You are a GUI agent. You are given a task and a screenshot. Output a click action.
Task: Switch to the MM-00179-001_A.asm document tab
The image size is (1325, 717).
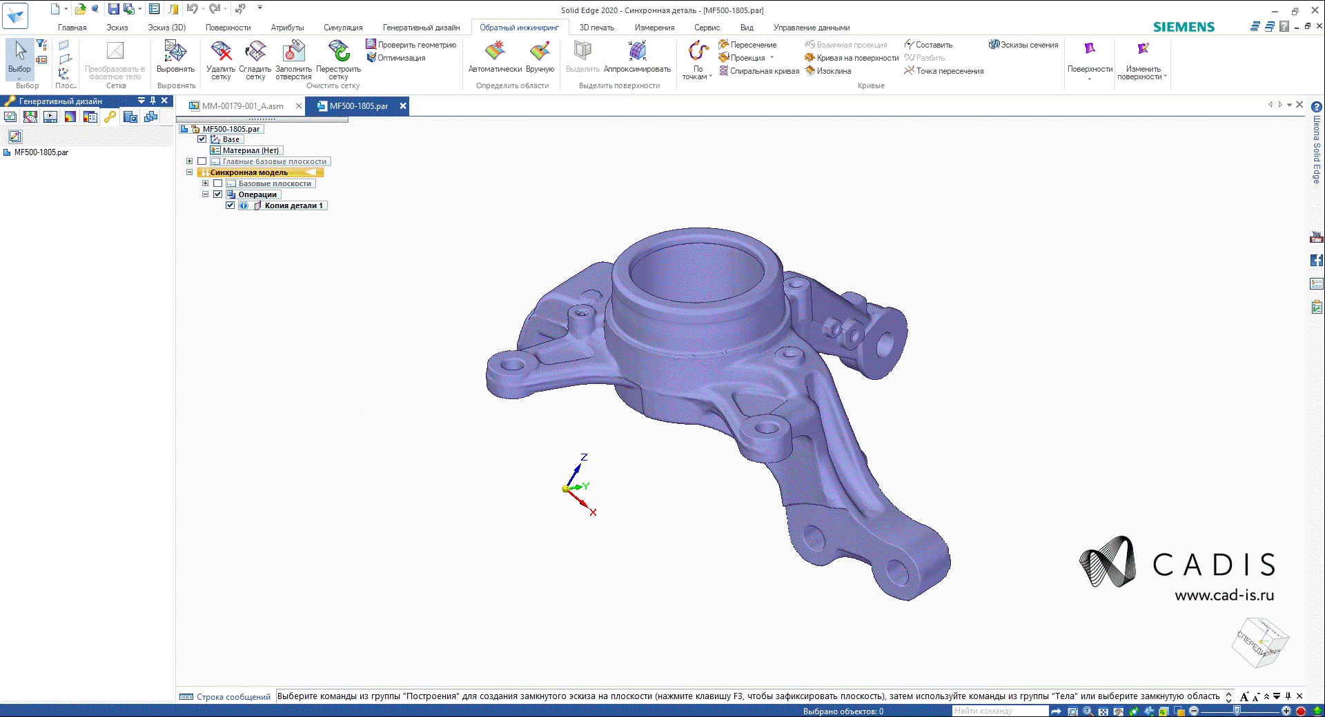pyautogui.click(x=242, y=106)
